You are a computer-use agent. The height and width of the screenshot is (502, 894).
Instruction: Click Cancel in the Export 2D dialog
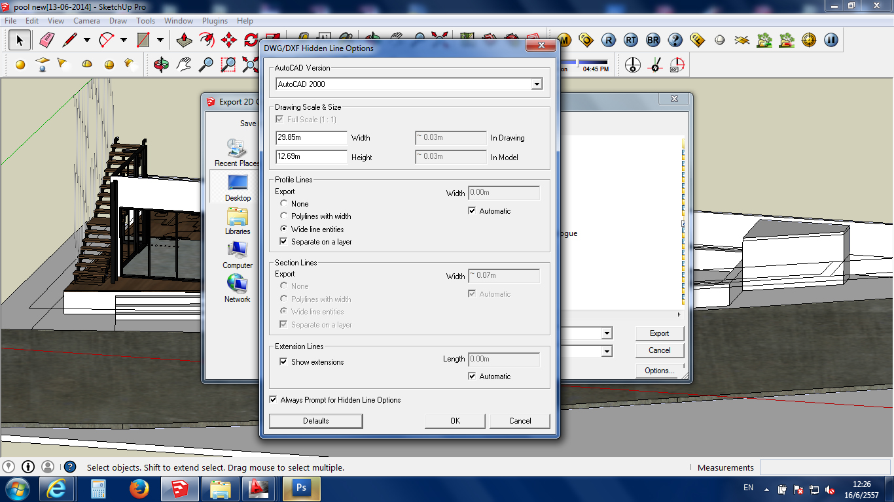pos(659,350)
